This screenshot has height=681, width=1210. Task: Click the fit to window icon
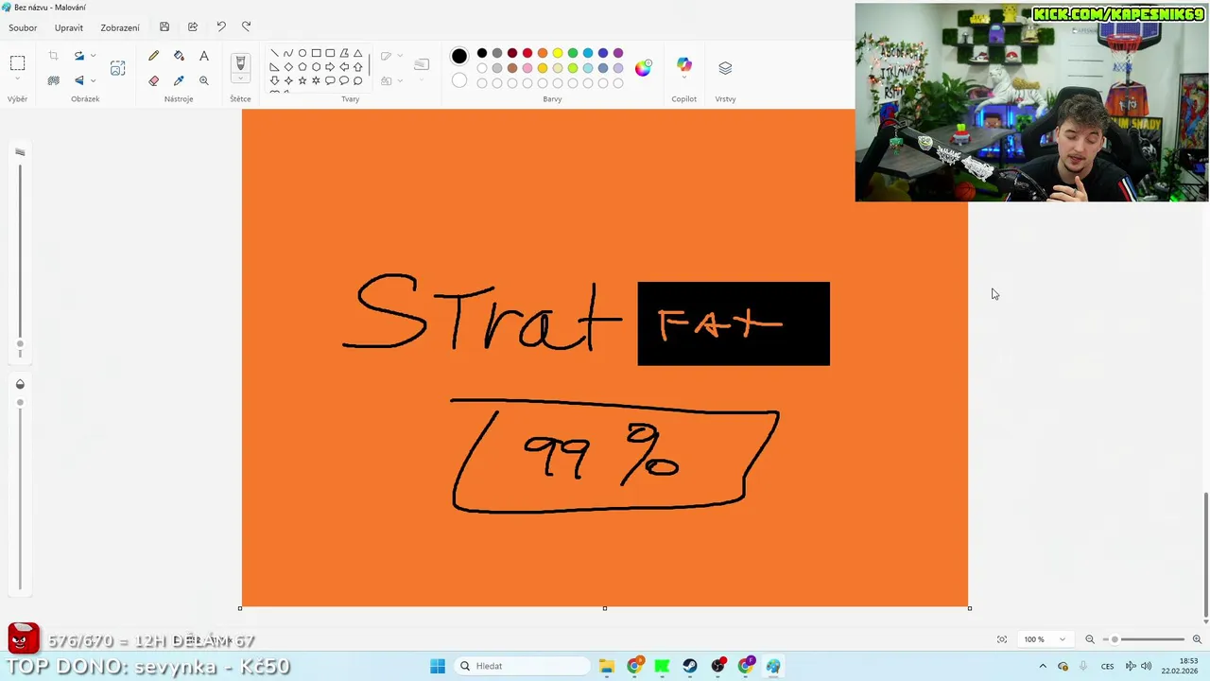[x=1002, y=639]
